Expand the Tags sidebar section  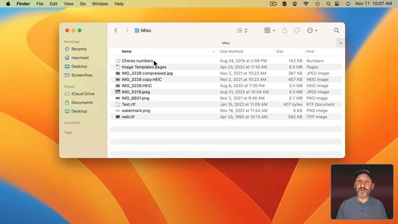click(68, 133)
